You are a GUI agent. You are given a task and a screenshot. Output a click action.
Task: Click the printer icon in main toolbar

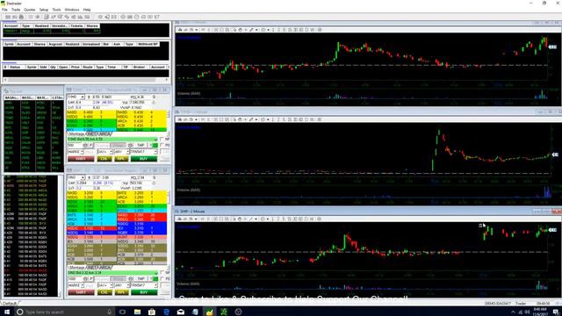click(21, 17)
